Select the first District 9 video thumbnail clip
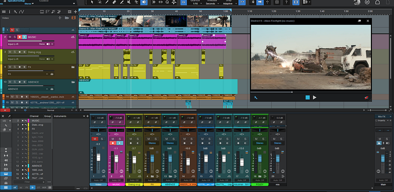Viewport: 394px width, 192px height. click(90, 21)
